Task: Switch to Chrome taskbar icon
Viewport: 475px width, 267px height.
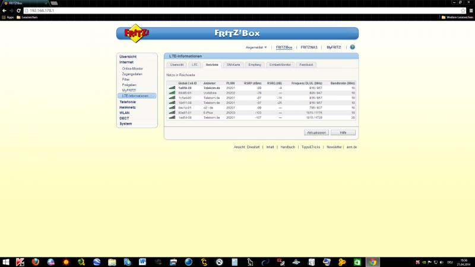Action: coord(373,262)
